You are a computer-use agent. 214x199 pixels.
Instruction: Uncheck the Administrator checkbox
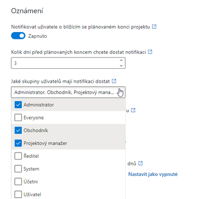pos(18,105)
